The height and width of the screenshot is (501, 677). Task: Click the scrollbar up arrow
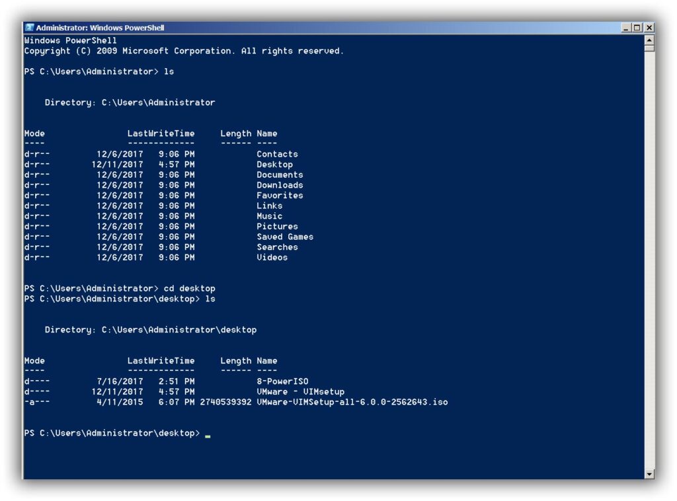(649, 40)
